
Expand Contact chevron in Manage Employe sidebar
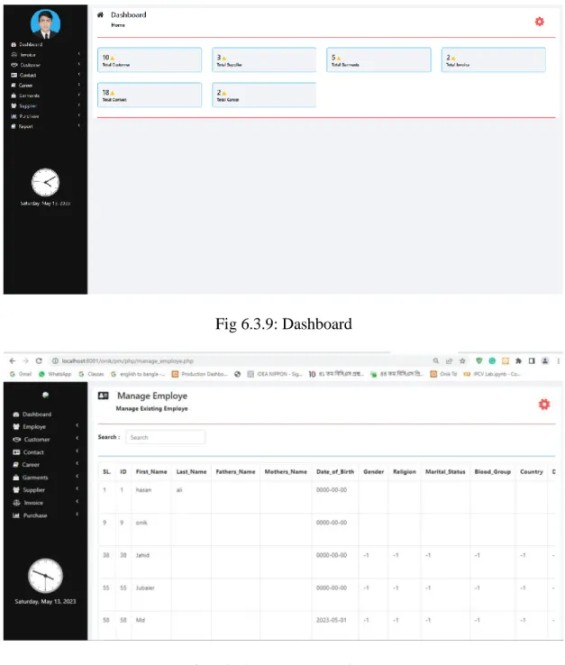[x=77, y=451]
